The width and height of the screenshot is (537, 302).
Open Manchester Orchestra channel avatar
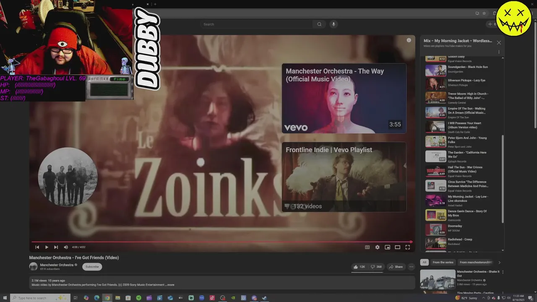pos(33,266)
